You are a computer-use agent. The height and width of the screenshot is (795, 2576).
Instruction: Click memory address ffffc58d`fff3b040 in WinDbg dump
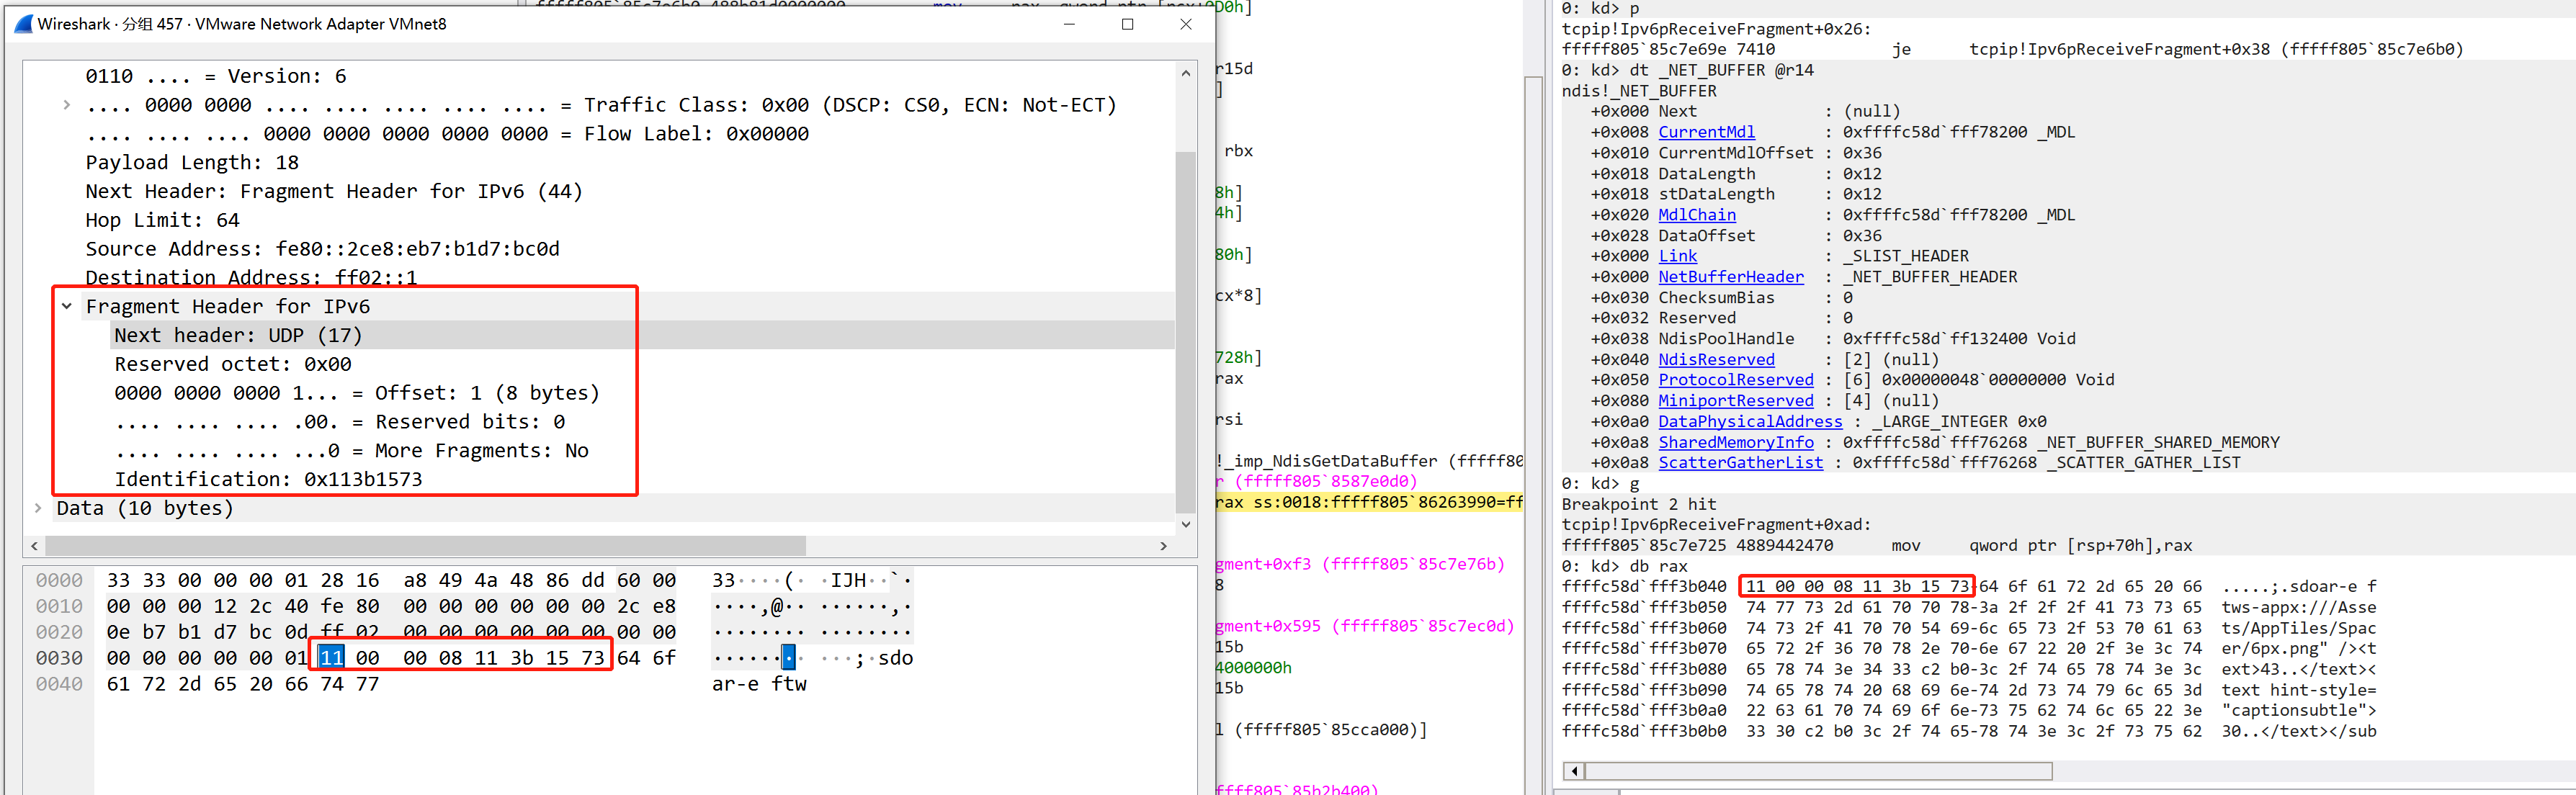pos(1643,587)
